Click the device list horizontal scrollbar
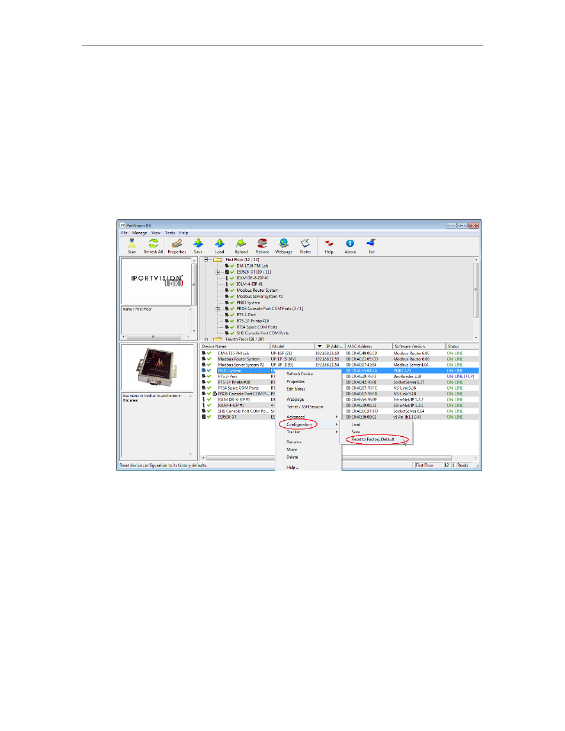This screenshot has width=565, height=731. (x=339, y=458)
